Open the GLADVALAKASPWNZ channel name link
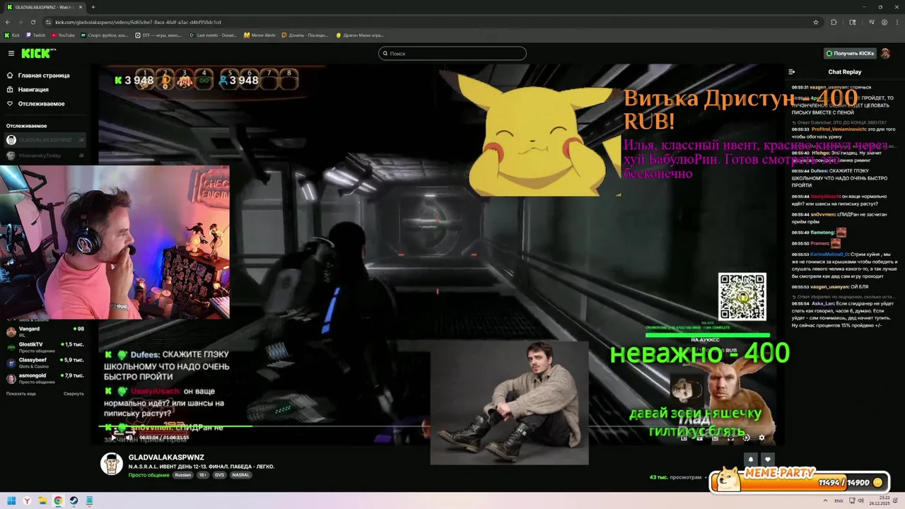The image size is (905, 509). pyautogui.click(x=166, y=457)
